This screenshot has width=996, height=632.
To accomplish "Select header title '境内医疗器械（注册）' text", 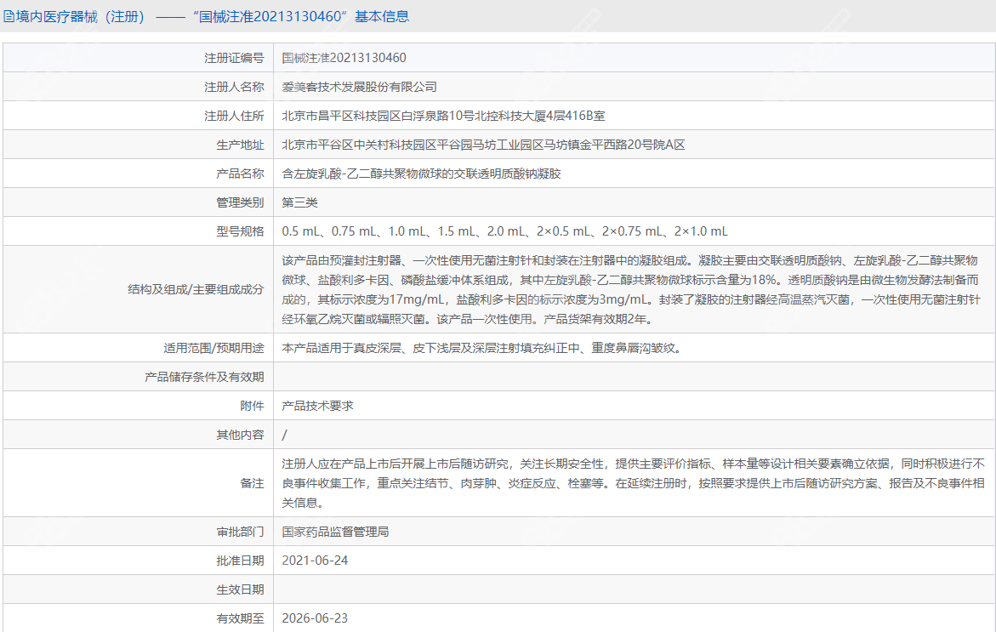I will click(x=82, y=16).
